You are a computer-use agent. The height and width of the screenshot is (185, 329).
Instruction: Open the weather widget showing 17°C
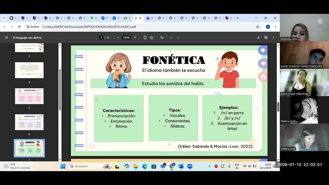click(x=17, y=166)
